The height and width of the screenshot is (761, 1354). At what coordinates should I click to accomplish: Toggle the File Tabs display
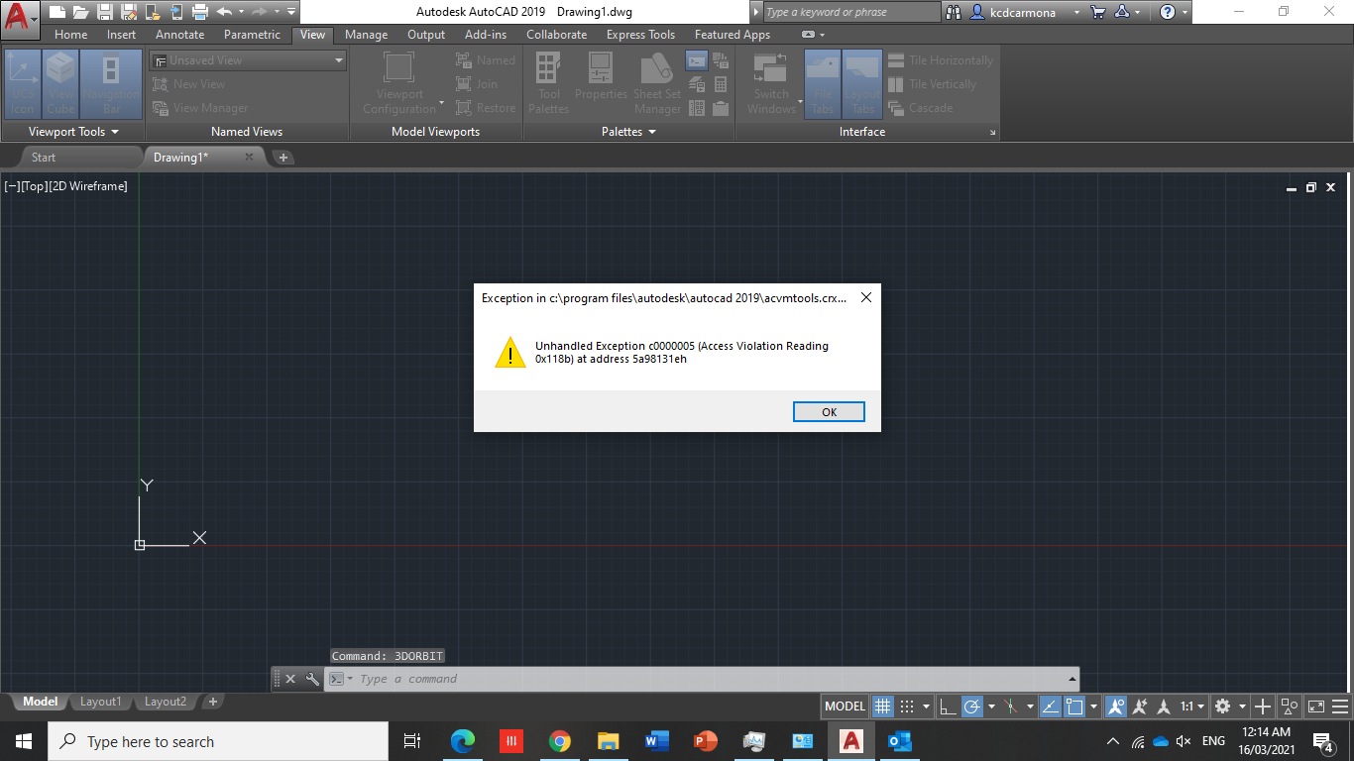tap(823, 85)
